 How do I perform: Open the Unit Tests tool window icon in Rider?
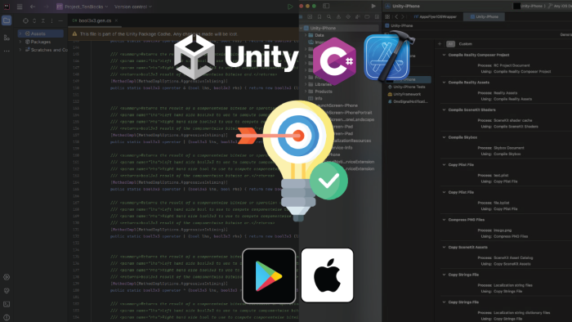(x=7, y=291)
